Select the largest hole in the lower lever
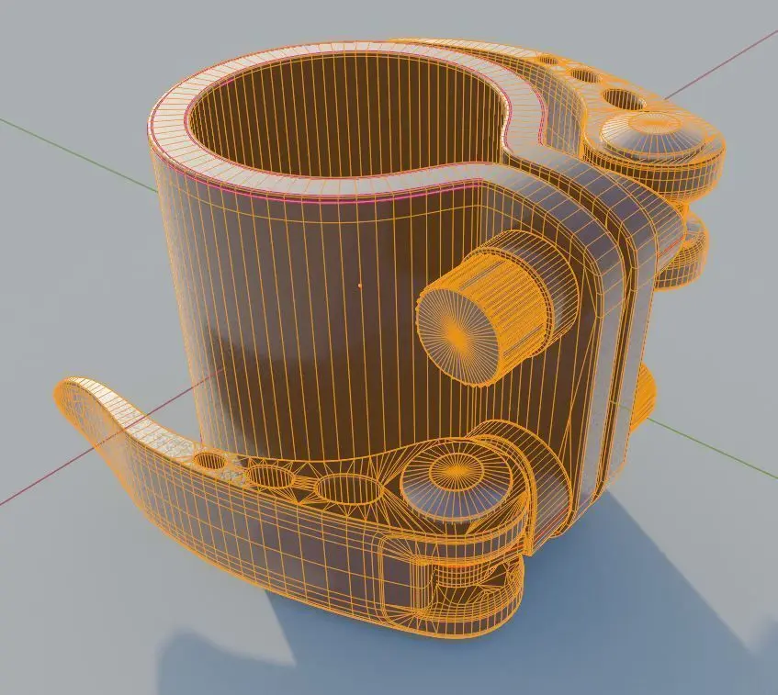Viewport: 778px width, 695px height. point(349,489)
